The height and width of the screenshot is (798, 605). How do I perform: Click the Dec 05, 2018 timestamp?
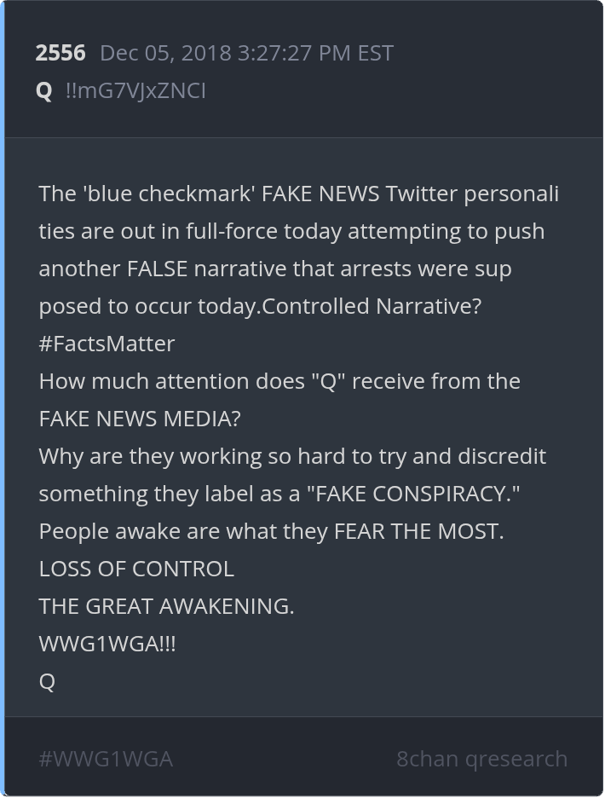click(247, 53)
